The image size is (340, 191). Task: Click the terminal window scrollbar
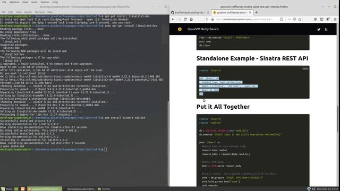coord(168,143)
